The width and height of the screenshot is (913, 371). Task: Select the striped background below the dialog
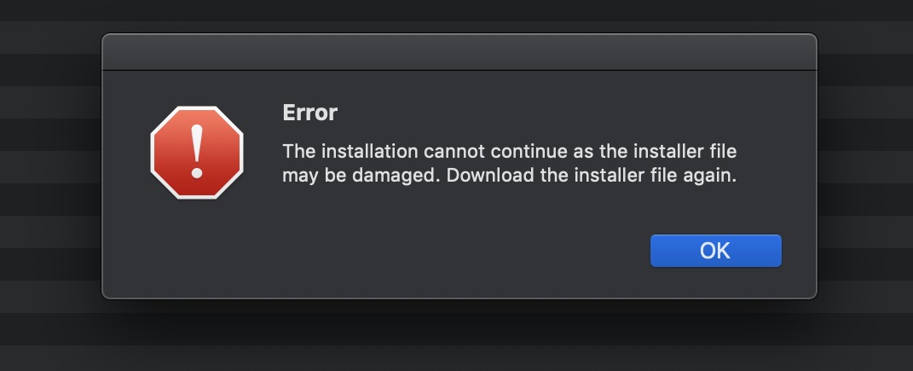[x=459, y=337]
